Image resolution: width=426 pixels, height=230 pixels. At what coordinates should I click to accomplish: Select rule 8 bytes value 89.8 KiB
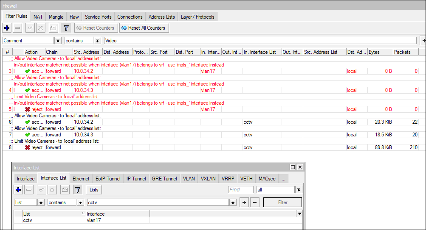tap(384, 147)
